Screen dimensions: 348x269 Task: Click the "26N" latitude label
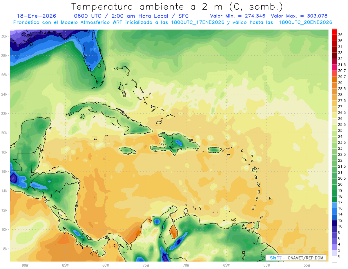[5, 75]
